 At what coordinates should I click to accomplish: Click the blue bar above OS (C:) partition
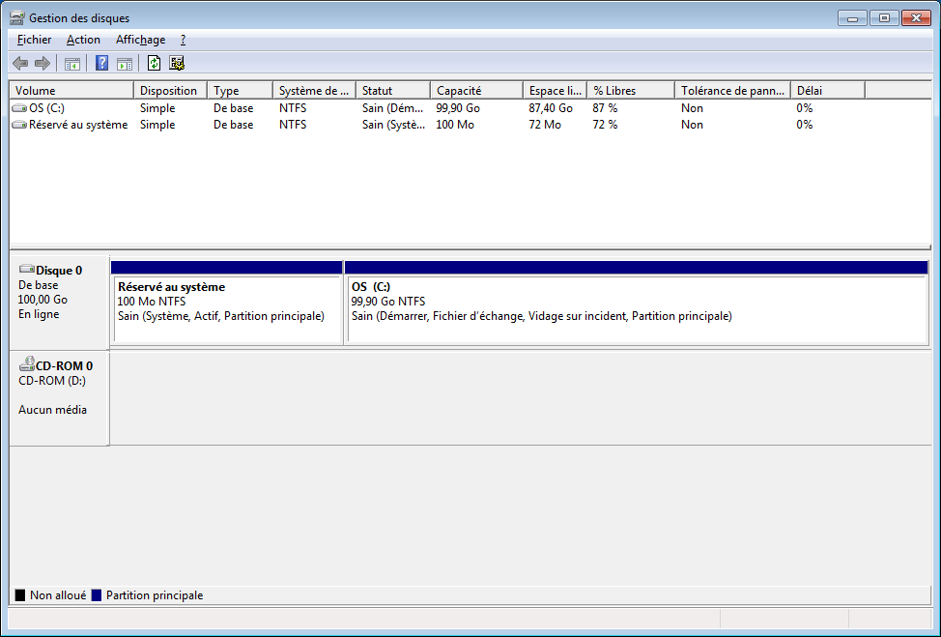coord(636,267)
